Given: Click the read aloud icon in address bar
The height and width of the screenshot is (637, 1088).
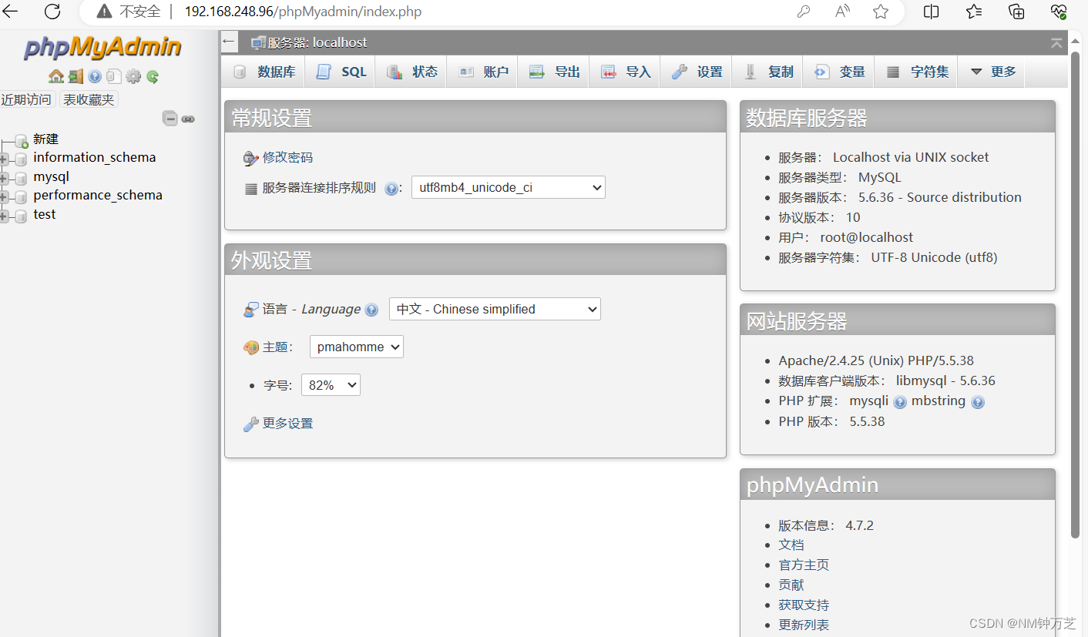Looking at the screenshot, I should [842, 12].
